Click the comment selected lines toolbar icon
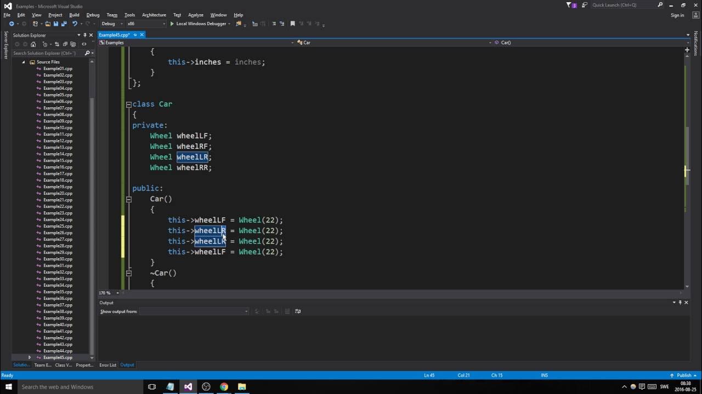The width and height of the screenshot is (702, 394). (273, 24)
